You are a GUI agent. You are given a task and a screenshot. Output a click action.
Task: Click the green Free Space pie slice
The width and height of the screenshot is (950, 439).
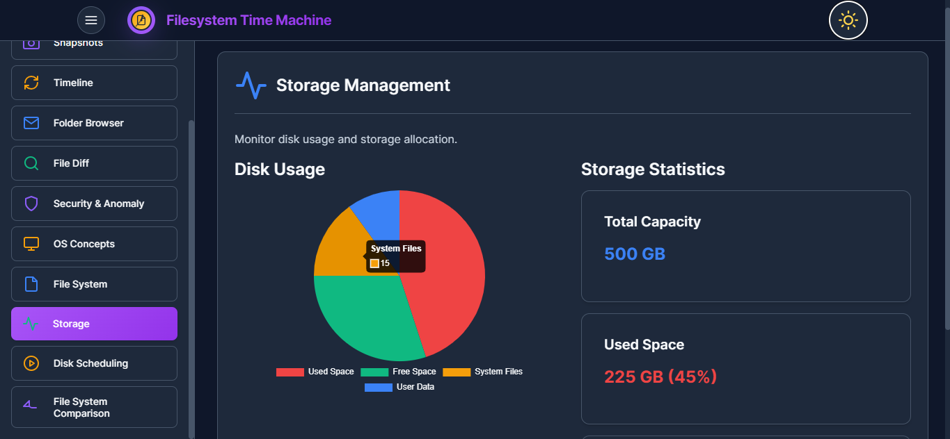(x=362, y=316)
